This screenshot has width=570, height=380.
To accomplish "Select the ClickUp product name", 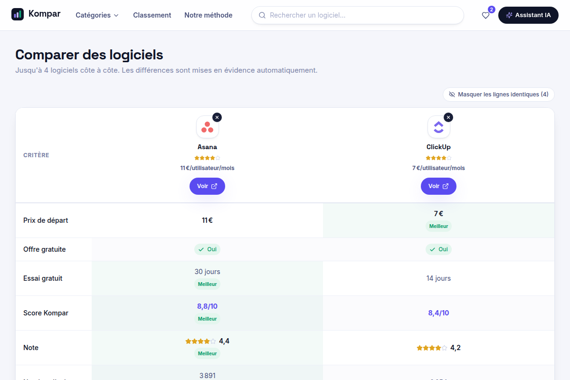I will 438,147.
